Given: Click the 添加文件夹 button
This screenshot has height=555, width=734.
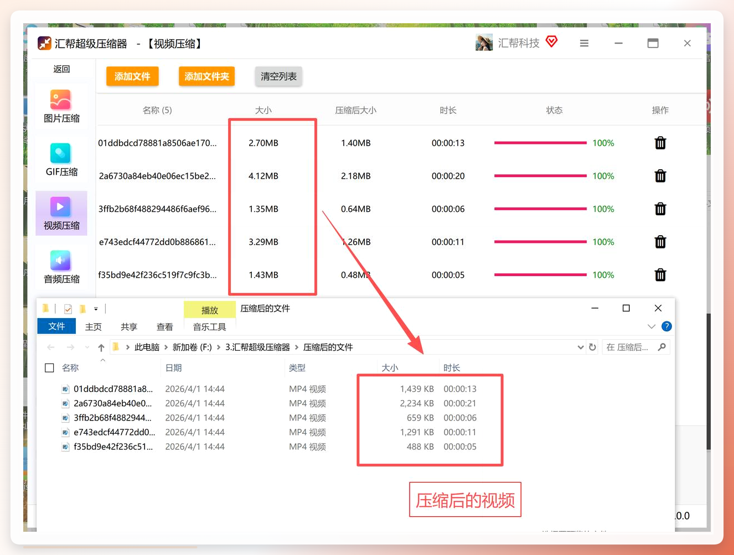Looking at the screenshot, I should [x=206, y=76].
